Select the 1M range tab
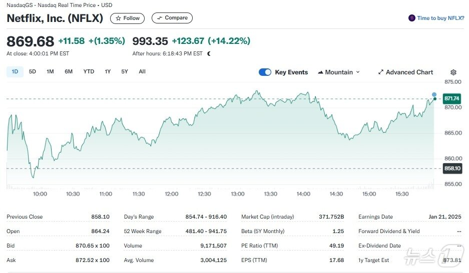469x273 pixels. (50, 72)
